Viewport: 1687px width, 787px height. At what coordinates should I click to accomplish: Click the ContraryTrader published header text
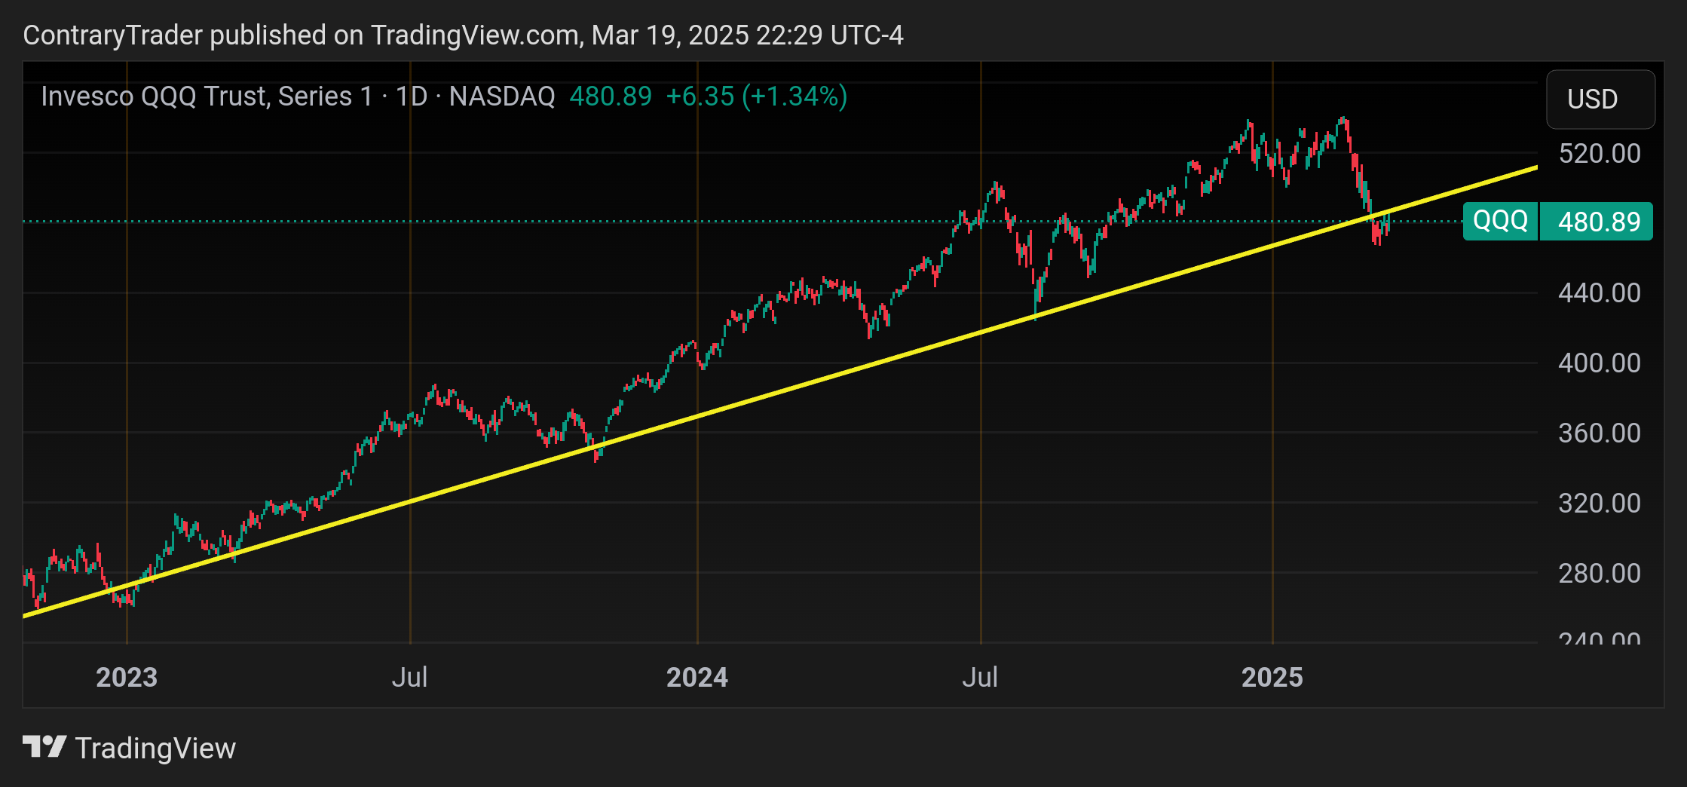coord(463,35)
